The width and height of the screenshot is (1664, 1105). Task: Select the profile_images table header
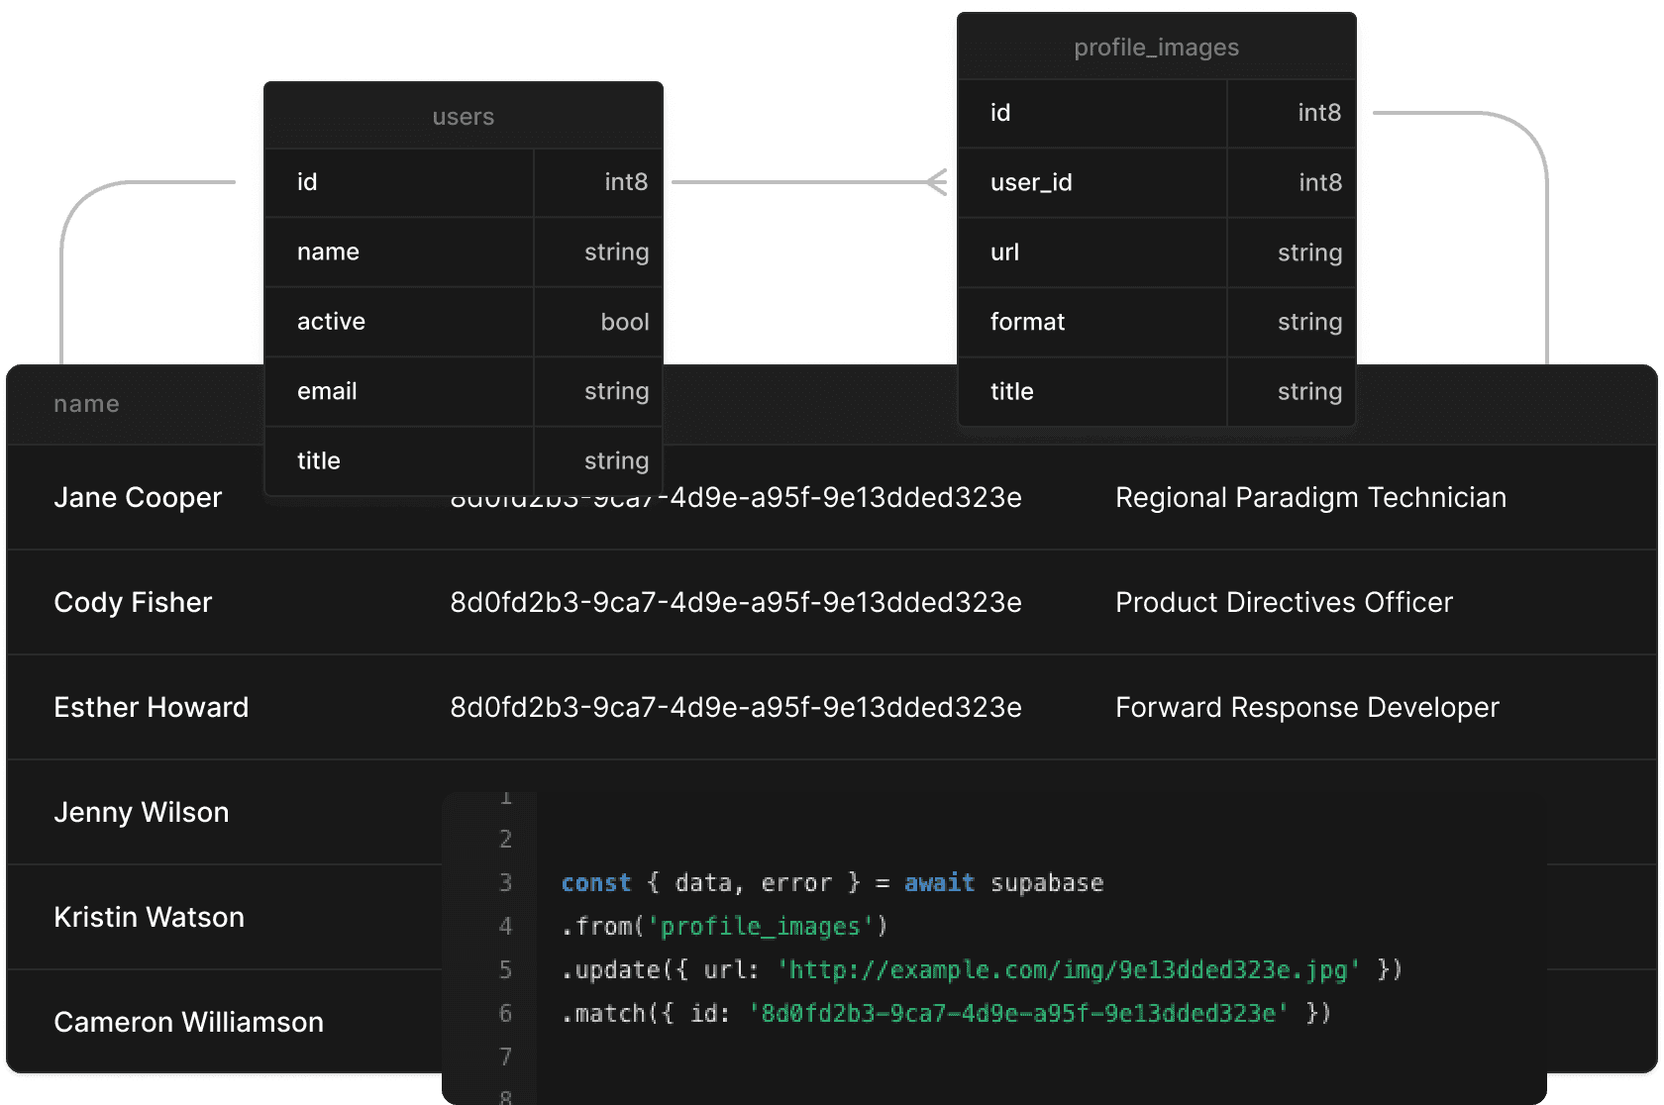1155,47
